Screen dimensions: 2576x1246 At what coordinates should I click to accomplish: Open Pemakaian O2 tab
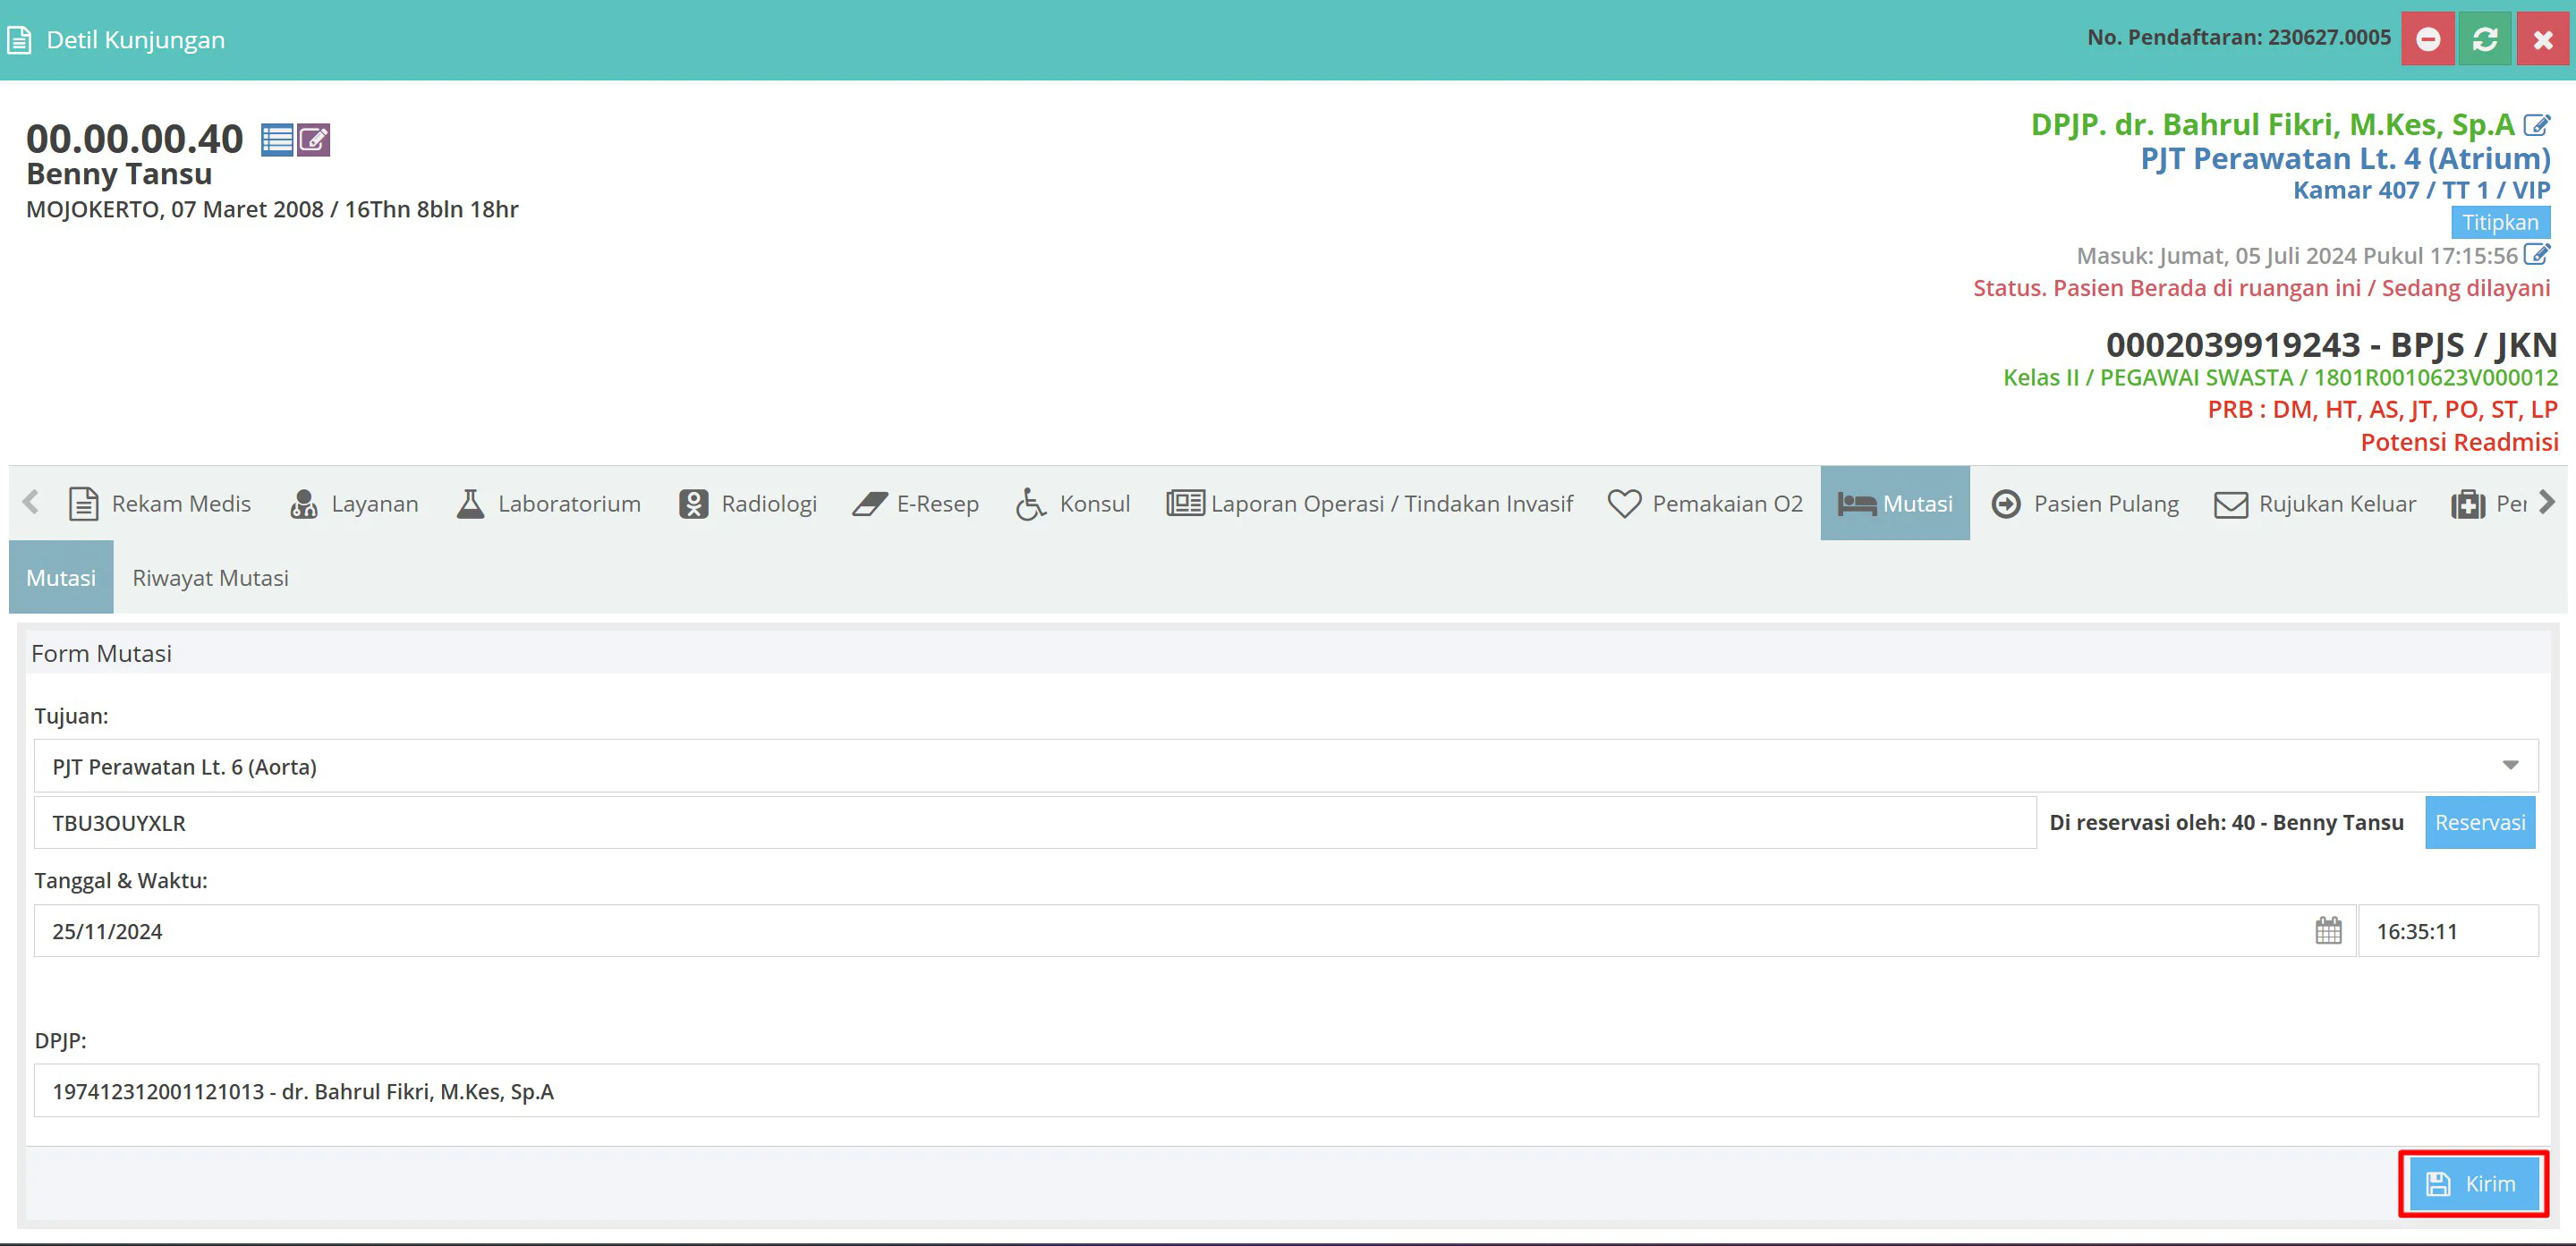1705,503
